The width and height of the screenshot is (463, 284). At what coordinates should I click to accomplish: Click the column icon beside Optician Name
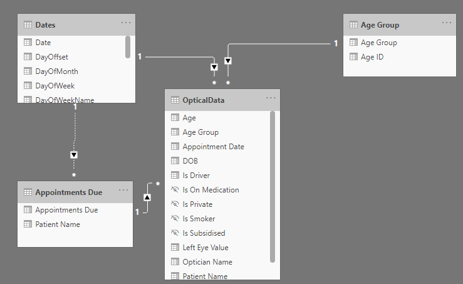click(175, 262)
